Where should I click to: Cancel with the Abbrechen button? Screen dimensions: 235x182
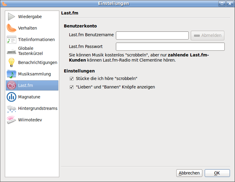click(189, 173)
